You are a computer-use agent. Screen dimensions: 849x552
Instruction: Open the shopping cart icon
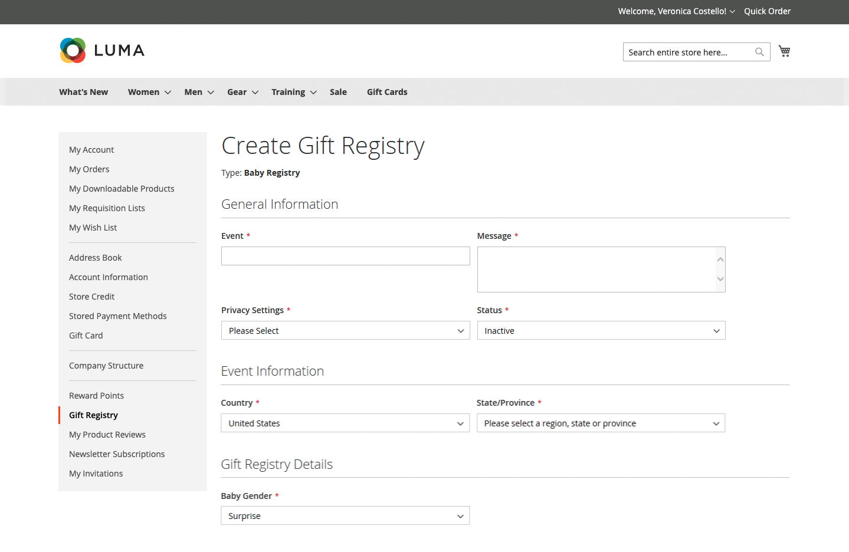[784, 51]
